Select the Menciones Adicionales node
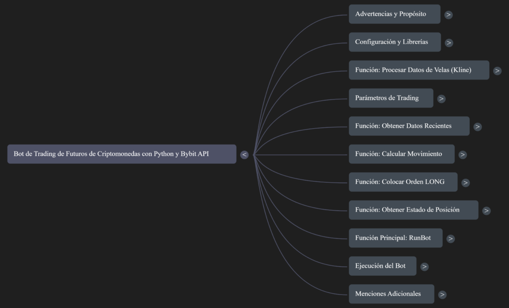The width and height of the screenshot is (509, 308). click(391, 294)
